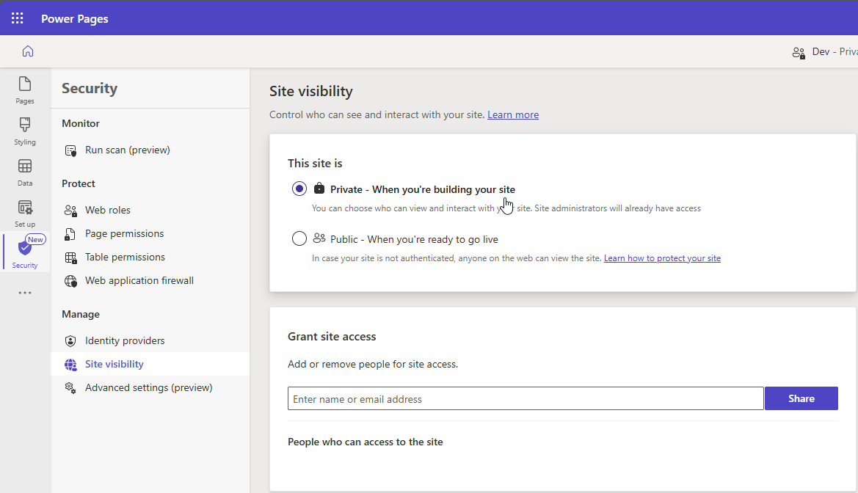
Task: Click the Private - When you're building label
Action: [423, 189]
